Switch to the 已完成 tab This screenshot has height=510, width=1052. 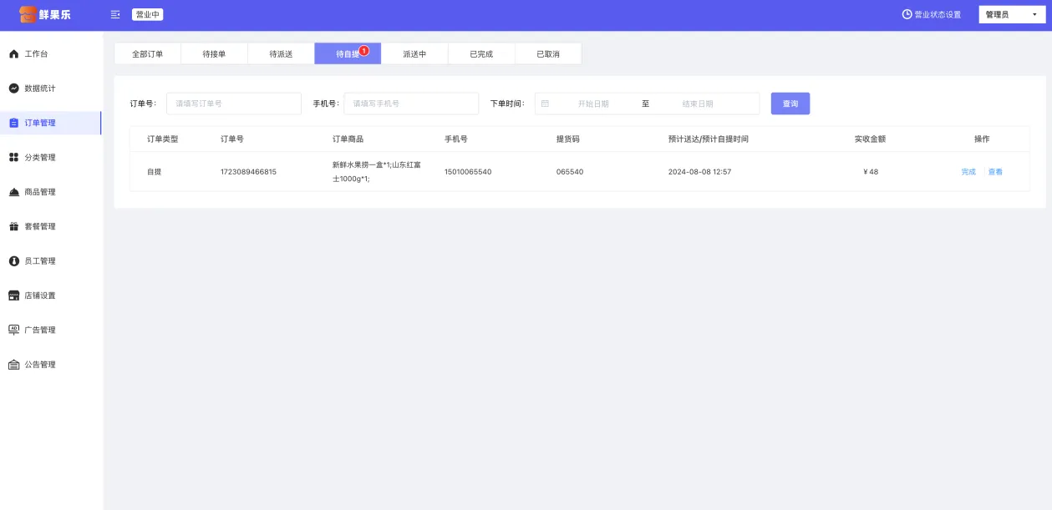[481, 54]
